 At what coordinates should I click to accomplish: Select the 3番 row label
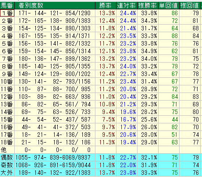(x=7, y=28)
